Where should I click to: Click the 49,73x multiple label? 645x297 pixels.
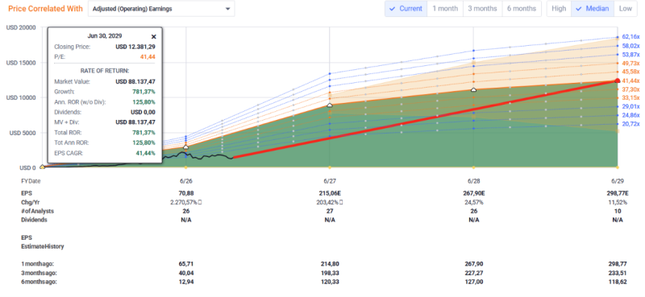[x=630, y=63]
